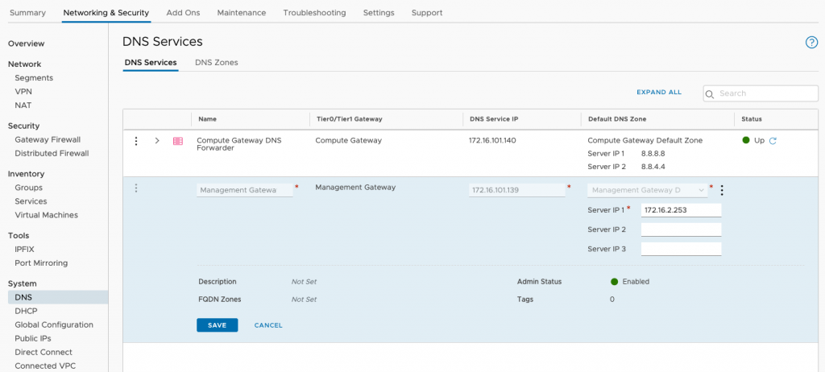The height and width of the screenshot is (372, 825).
Task: Open Global Configuration in the sidebar
Action: pos(54,324)
